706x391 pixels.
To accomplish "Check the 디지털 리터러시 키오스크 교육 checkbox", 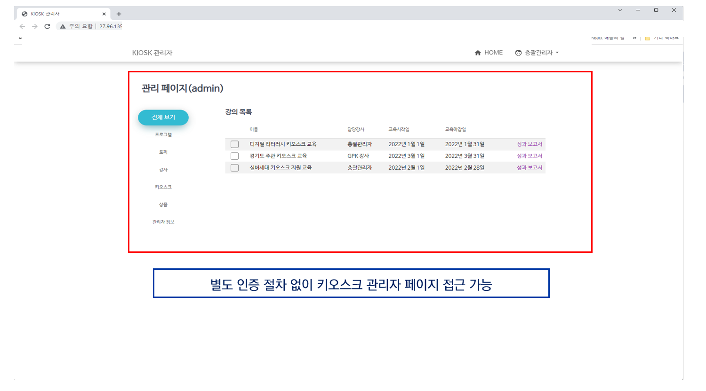I will [234, 144].
